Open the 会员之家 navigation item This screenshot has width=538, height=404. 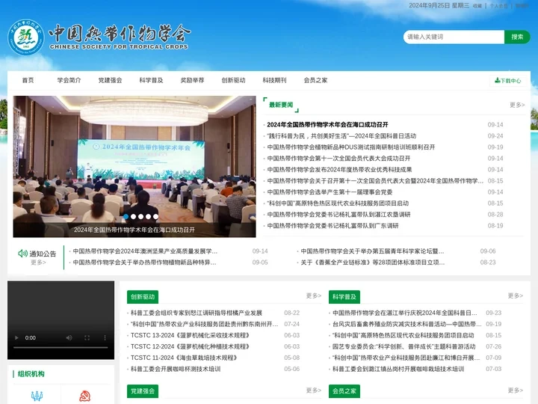(315, 80)
